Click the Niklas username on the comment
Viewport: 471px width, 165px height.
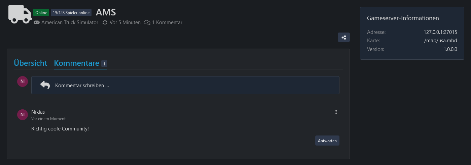click(x=38, y=112)
